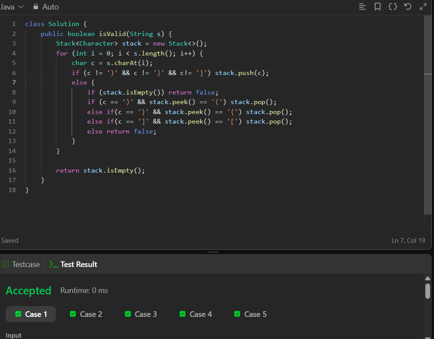Viewport: 434px width, 339px height.
Task: Switch to the Testcase tab
Action: coord(21,264)
